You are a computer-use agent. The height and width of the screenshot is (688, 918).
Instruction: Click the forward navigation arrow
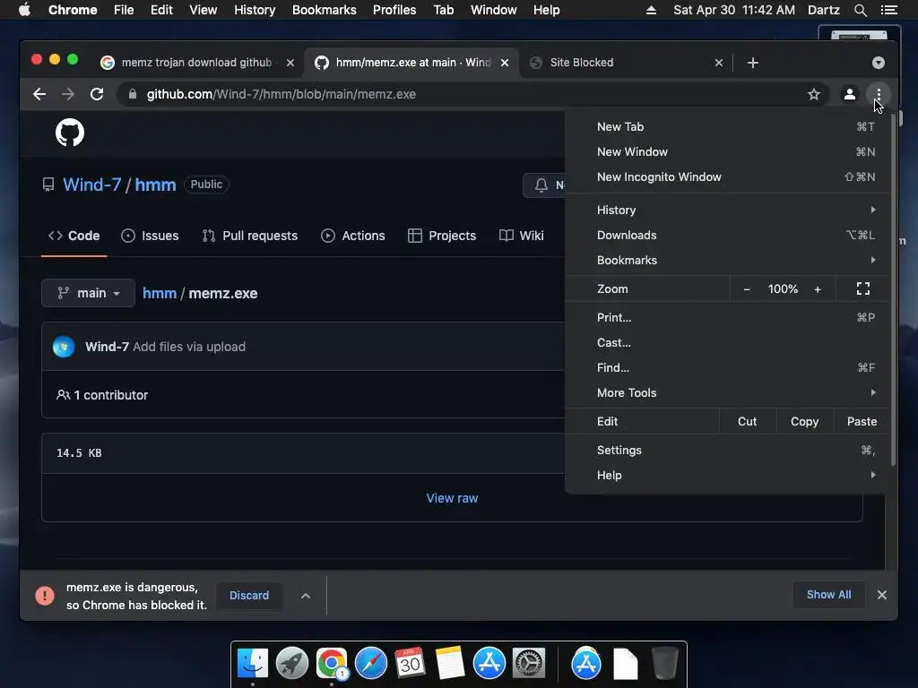pos(68,94)
